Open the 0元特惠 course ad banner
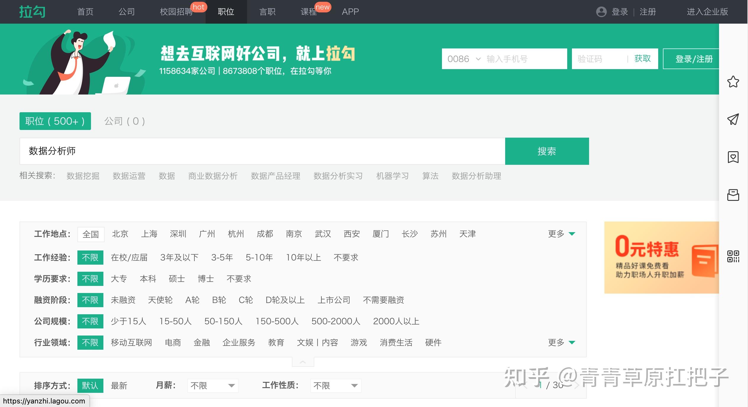 tap(661, 258)
